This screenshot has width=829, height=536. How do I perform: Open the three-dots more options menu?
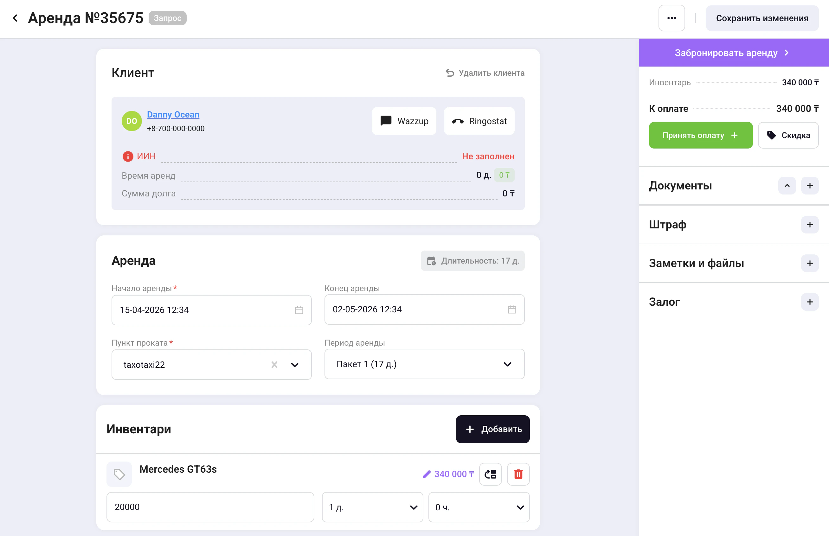point(671,18)
